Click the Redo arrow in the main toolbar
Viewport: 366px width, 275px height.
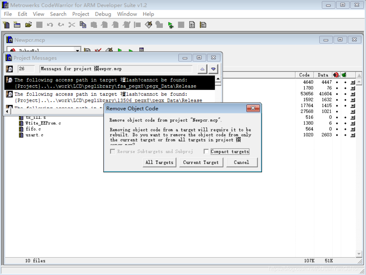[x=61, y=25]
